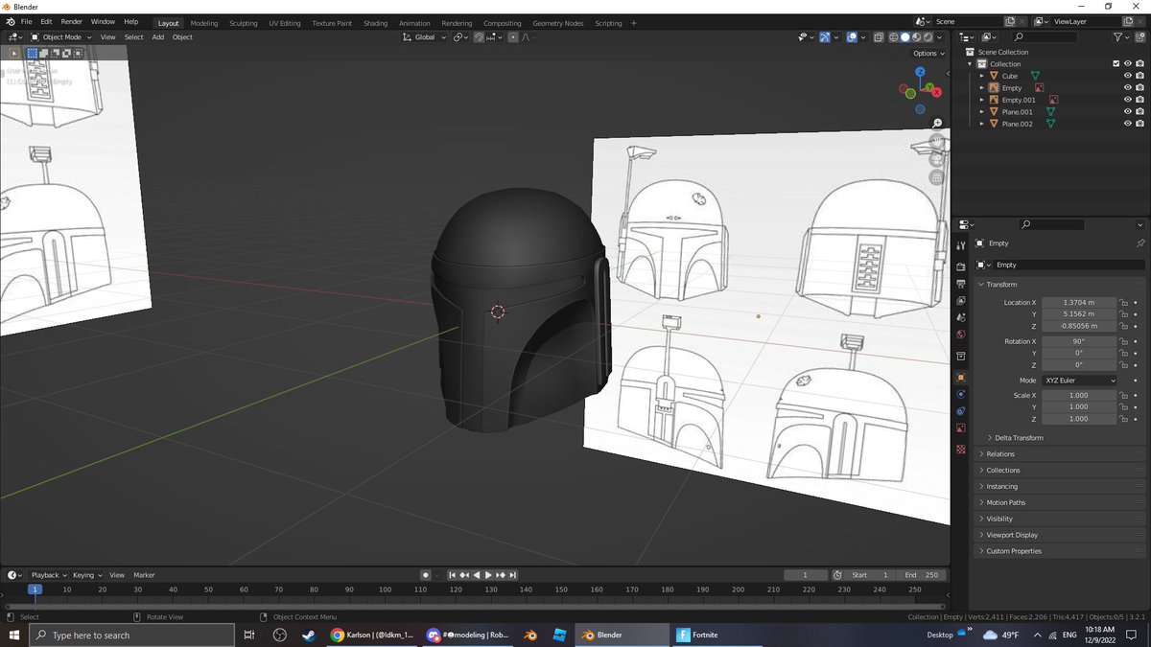
Task: Jump to the timeline start frame
Action: (453, 575)
